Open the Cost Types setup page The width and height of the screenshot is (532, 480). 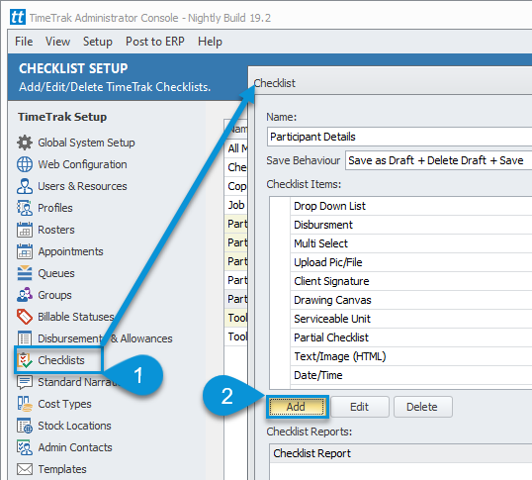click(64, 404)
